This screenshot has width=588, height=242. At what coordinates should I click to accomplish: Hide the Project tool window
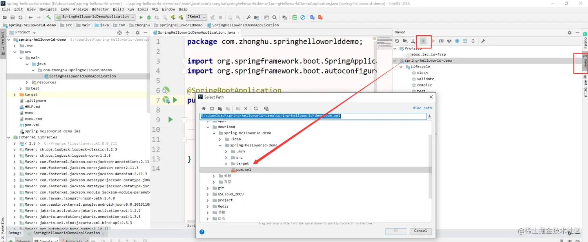coord(145,32)
